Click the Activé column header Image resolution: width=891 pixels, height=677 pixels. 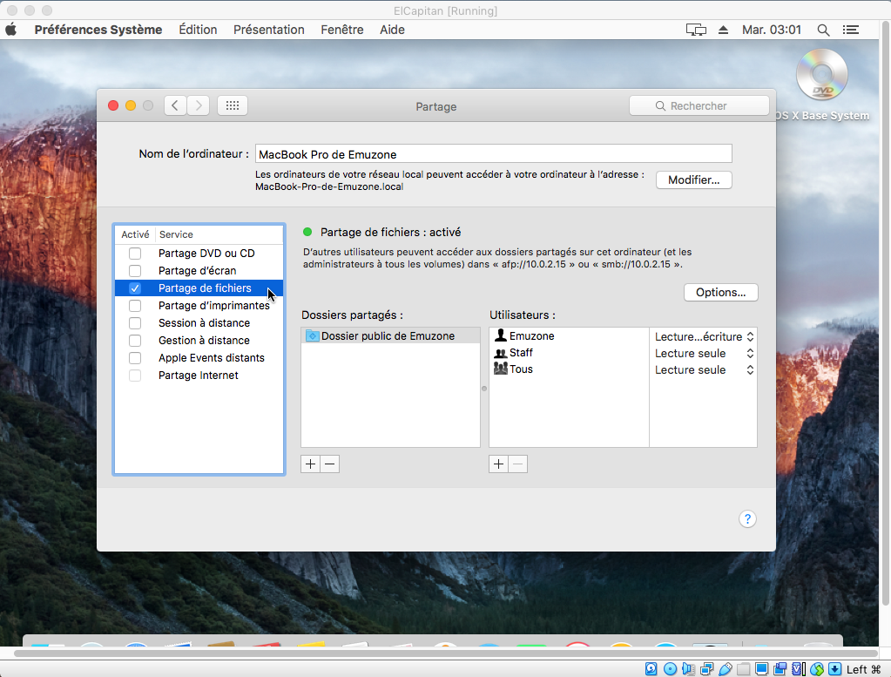coord(135,234)
